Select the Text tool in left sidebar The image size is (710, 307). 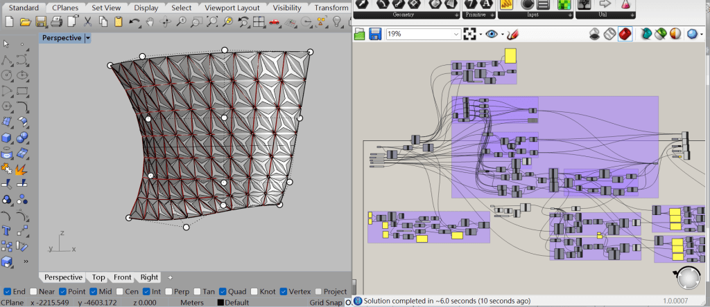(7, 230)
